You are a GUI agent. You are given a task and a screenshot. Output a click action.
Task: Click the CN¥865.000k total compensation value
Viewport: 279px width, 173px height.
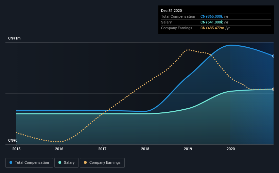coord(212,16)
